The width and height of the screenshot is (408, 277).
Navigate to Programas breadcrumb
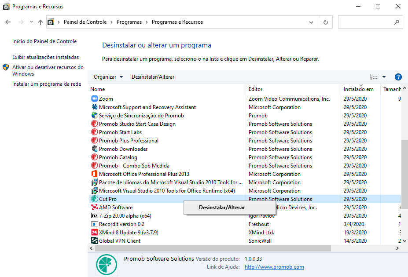click(x=129, y=22)
